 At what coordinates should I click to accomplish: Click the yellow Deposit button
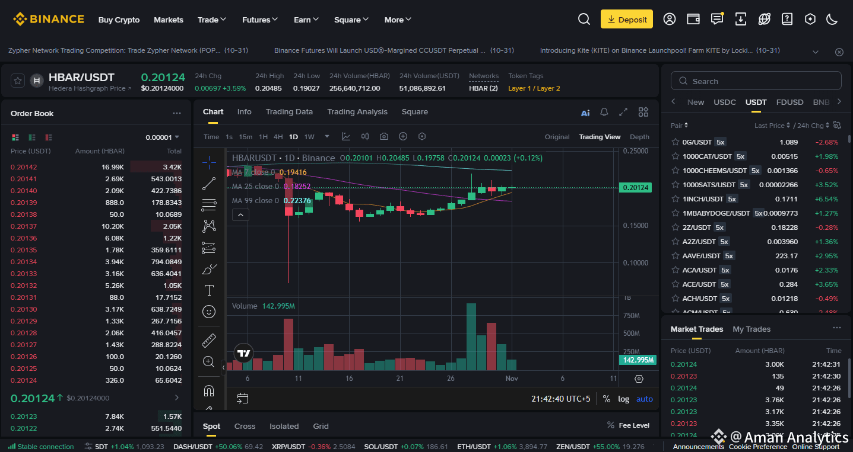[627, 19]
